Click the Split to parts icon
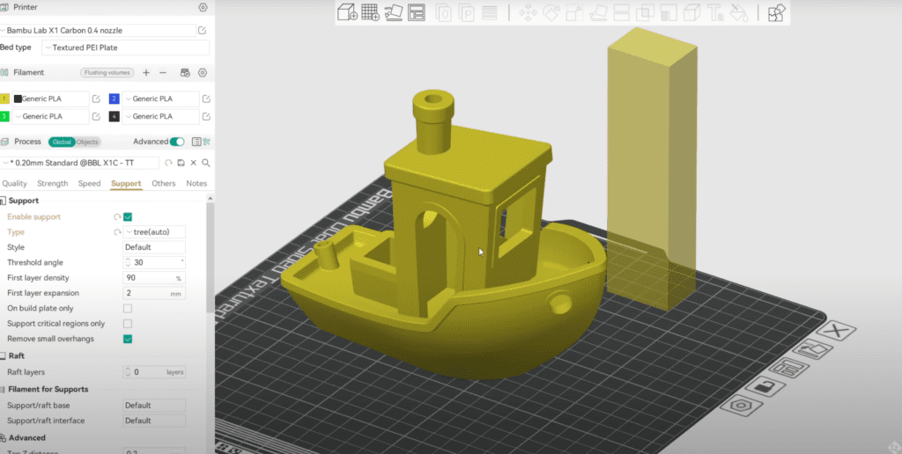The width and height of the screenshot is (902, 454). point(467,12)
